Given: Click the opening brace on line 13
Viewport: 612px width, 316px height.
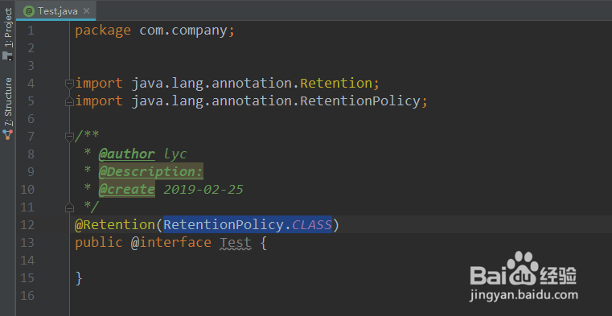Looking at the screenshot, I should [x=264, y=243].
